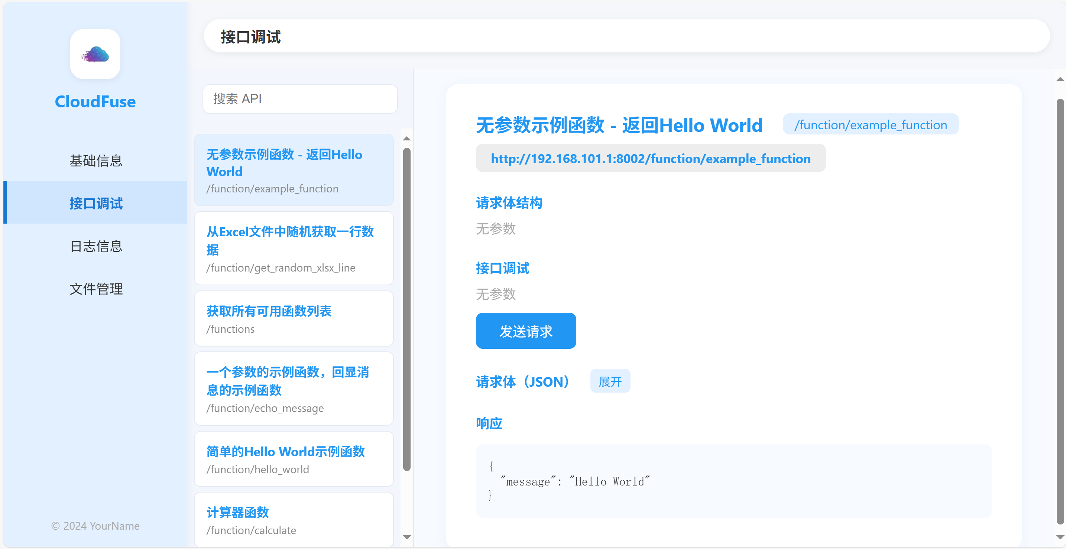Select the 获取所有可用函数列表 API item

294,319
